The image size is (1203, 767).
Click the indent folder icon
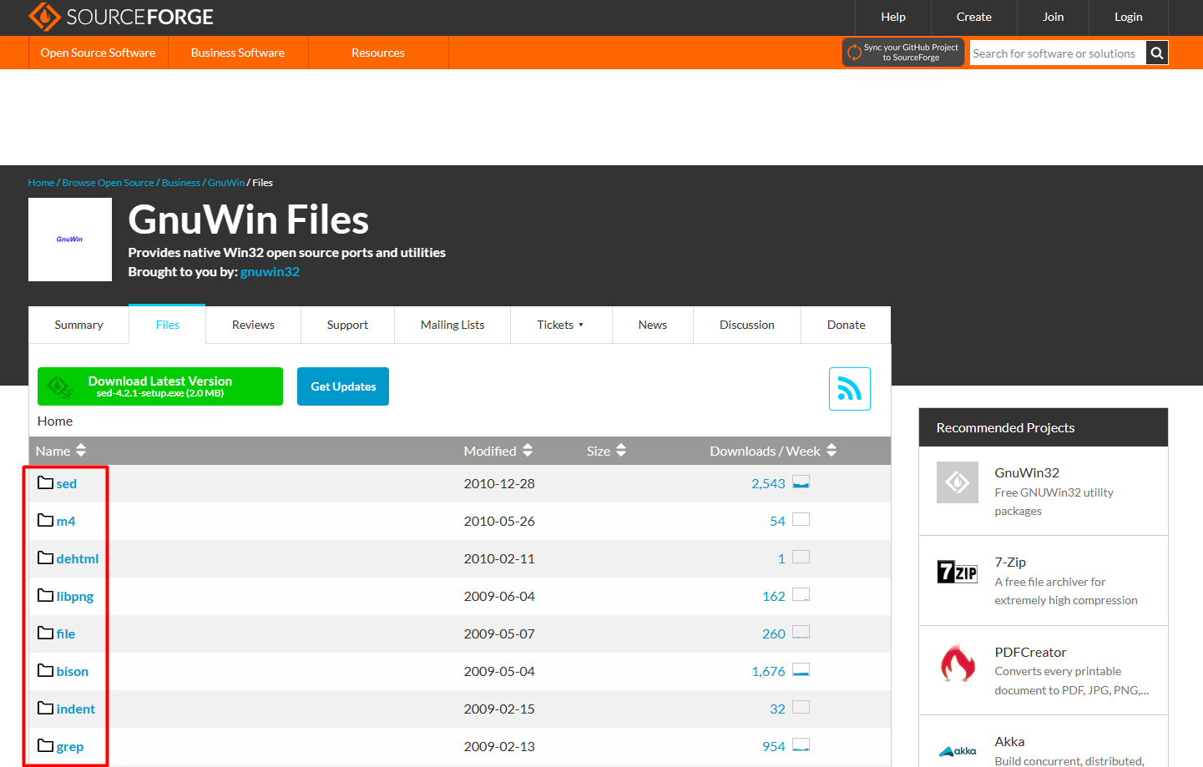(x=46, y=708)
